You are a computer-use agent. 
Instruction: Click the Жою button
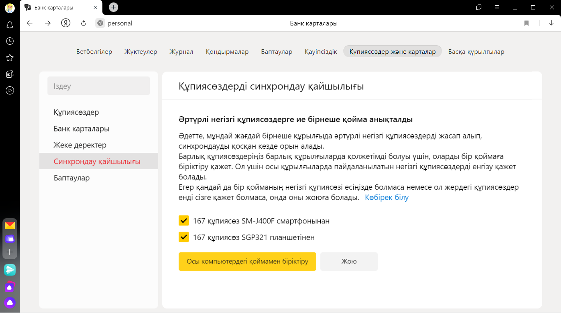(x=349, y=261)
